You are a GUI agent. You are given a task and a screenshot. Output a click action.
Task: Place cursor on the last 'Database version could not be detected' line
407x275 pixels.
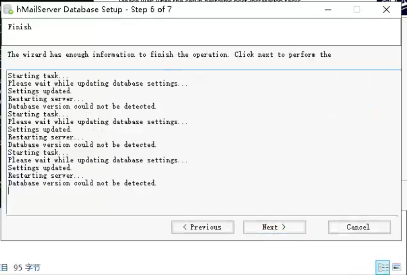tap(82, 183)
